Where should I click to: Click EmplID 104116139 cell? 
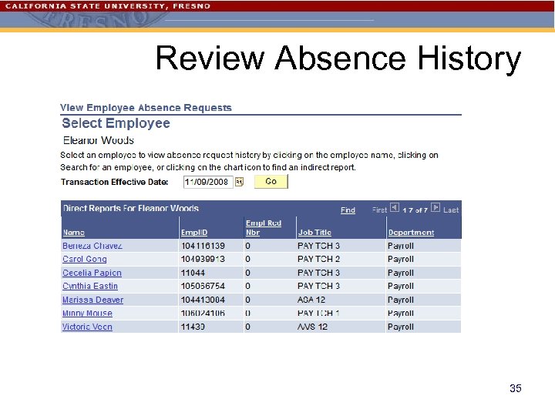coord(203,246)
